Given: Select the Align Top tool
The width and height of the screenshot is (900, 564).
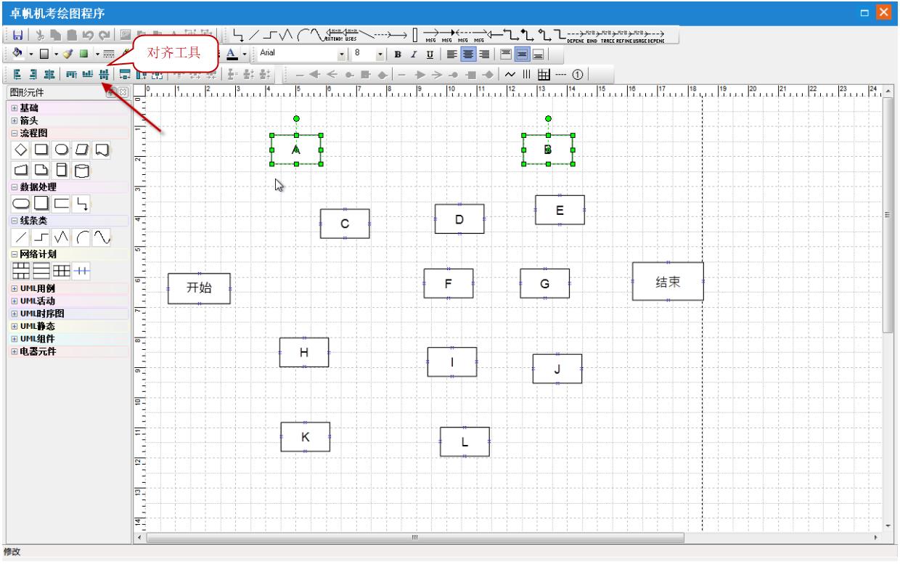Looking at the screenshot, I should [x=71, y=74].
